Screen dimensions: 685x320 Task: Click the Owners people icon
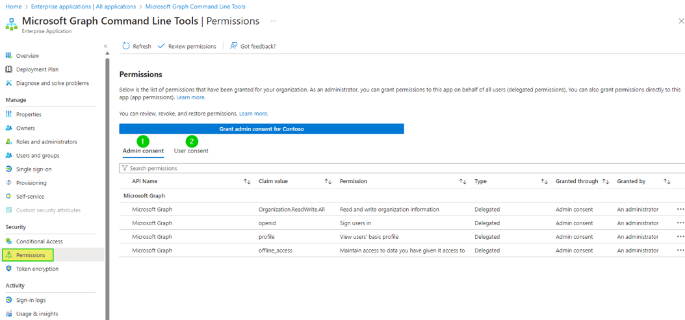[x=8, y=129]
